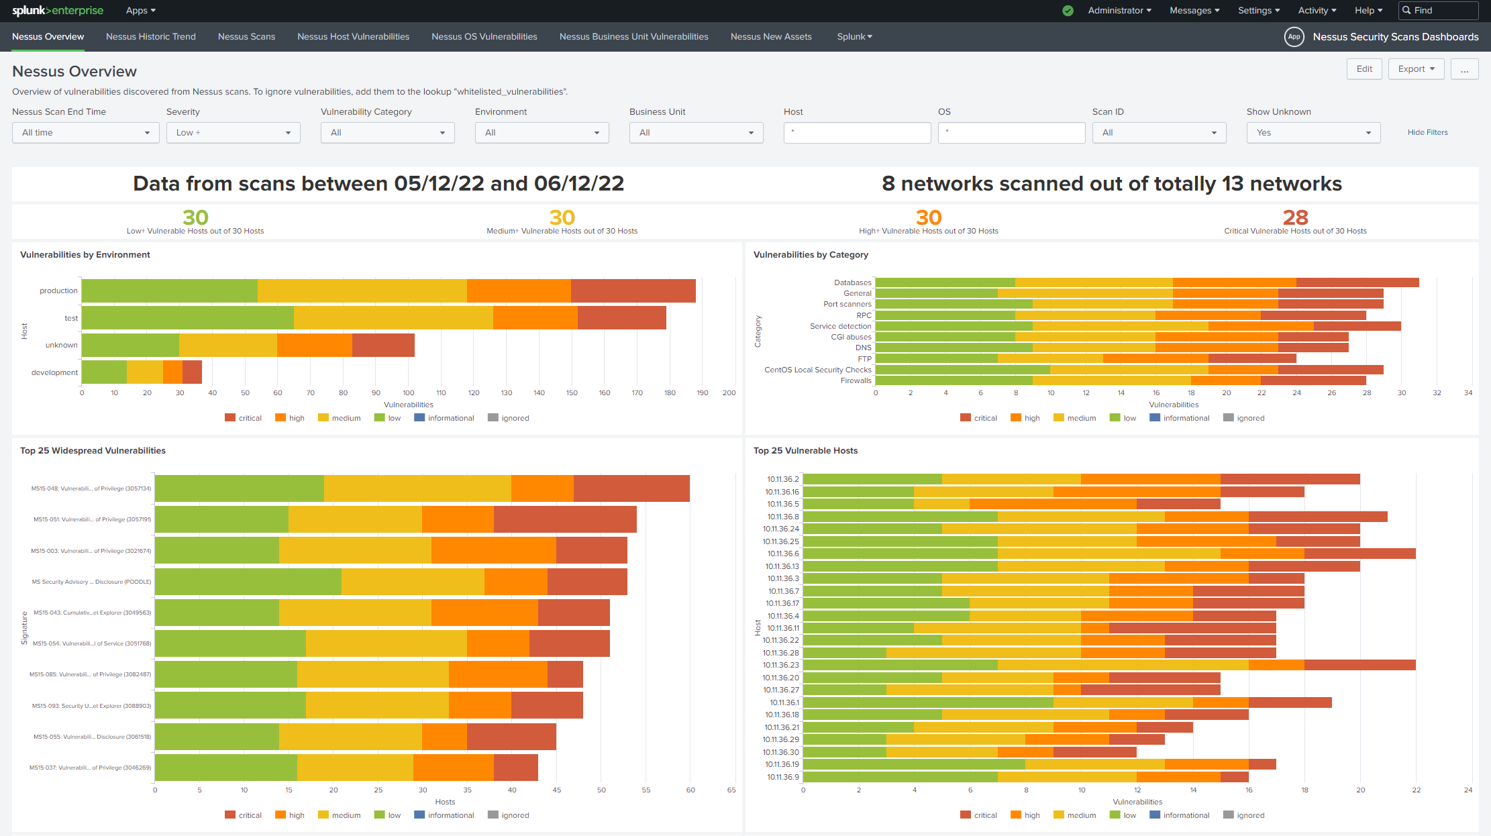The image size is (1491, 836).
Task: Hide the 'informational' series in Vulnerabilities by Category legend
Action: tap(1180, 417)
